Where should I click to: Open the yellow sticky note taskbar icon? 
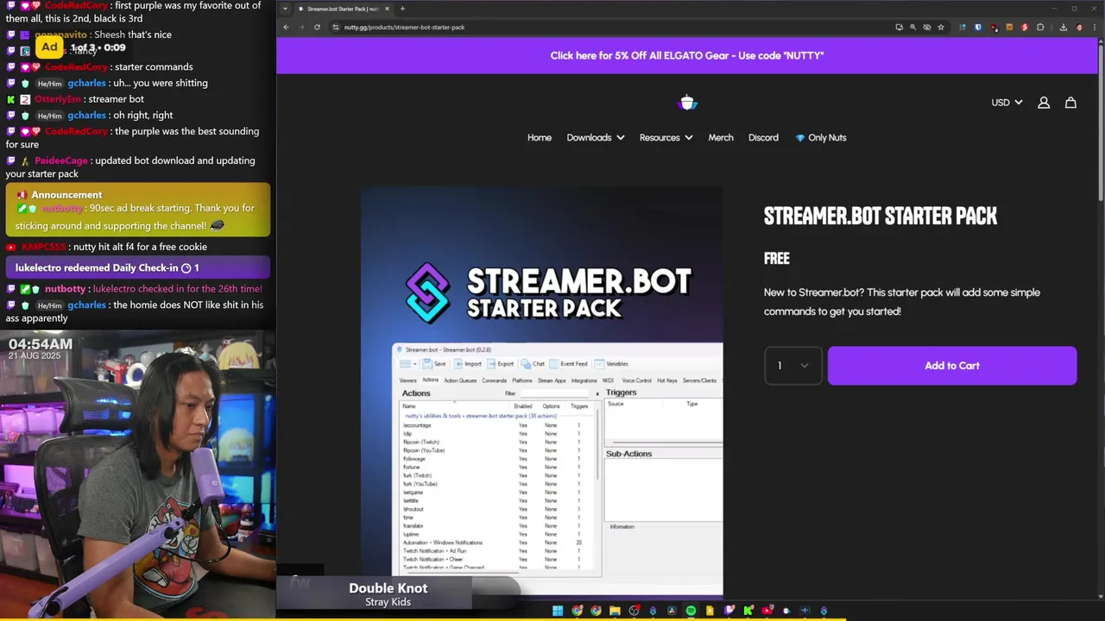coord(710,611)
